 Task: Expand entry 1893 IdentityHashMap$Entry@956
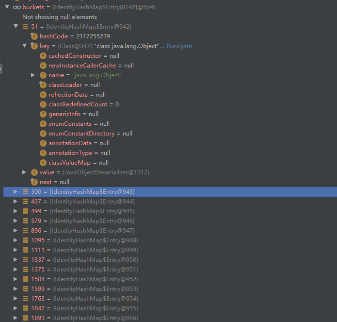point(16,318)
